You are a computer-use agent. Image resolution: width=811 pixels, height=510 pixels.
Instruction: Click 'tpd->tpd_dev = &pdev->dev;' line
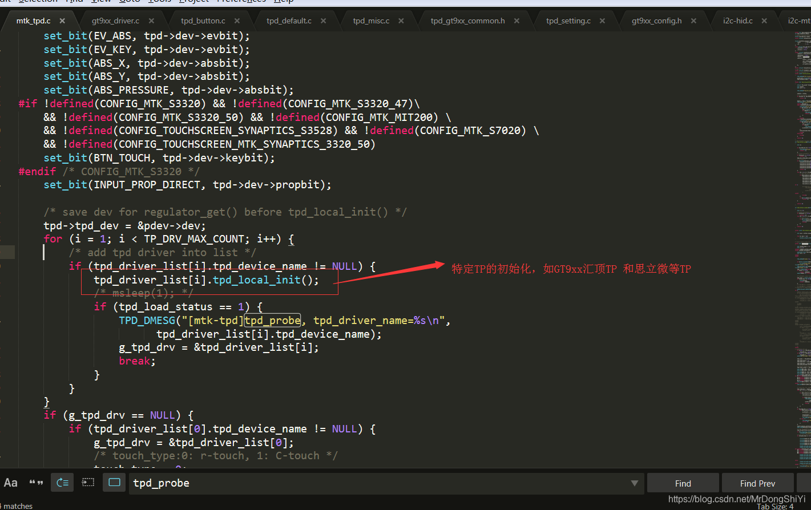pos(124,226)
